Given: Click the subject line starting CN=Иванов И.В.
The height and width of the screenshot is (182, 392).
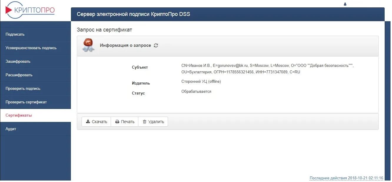Looking at the screenshot, I should tap(268, 65).
